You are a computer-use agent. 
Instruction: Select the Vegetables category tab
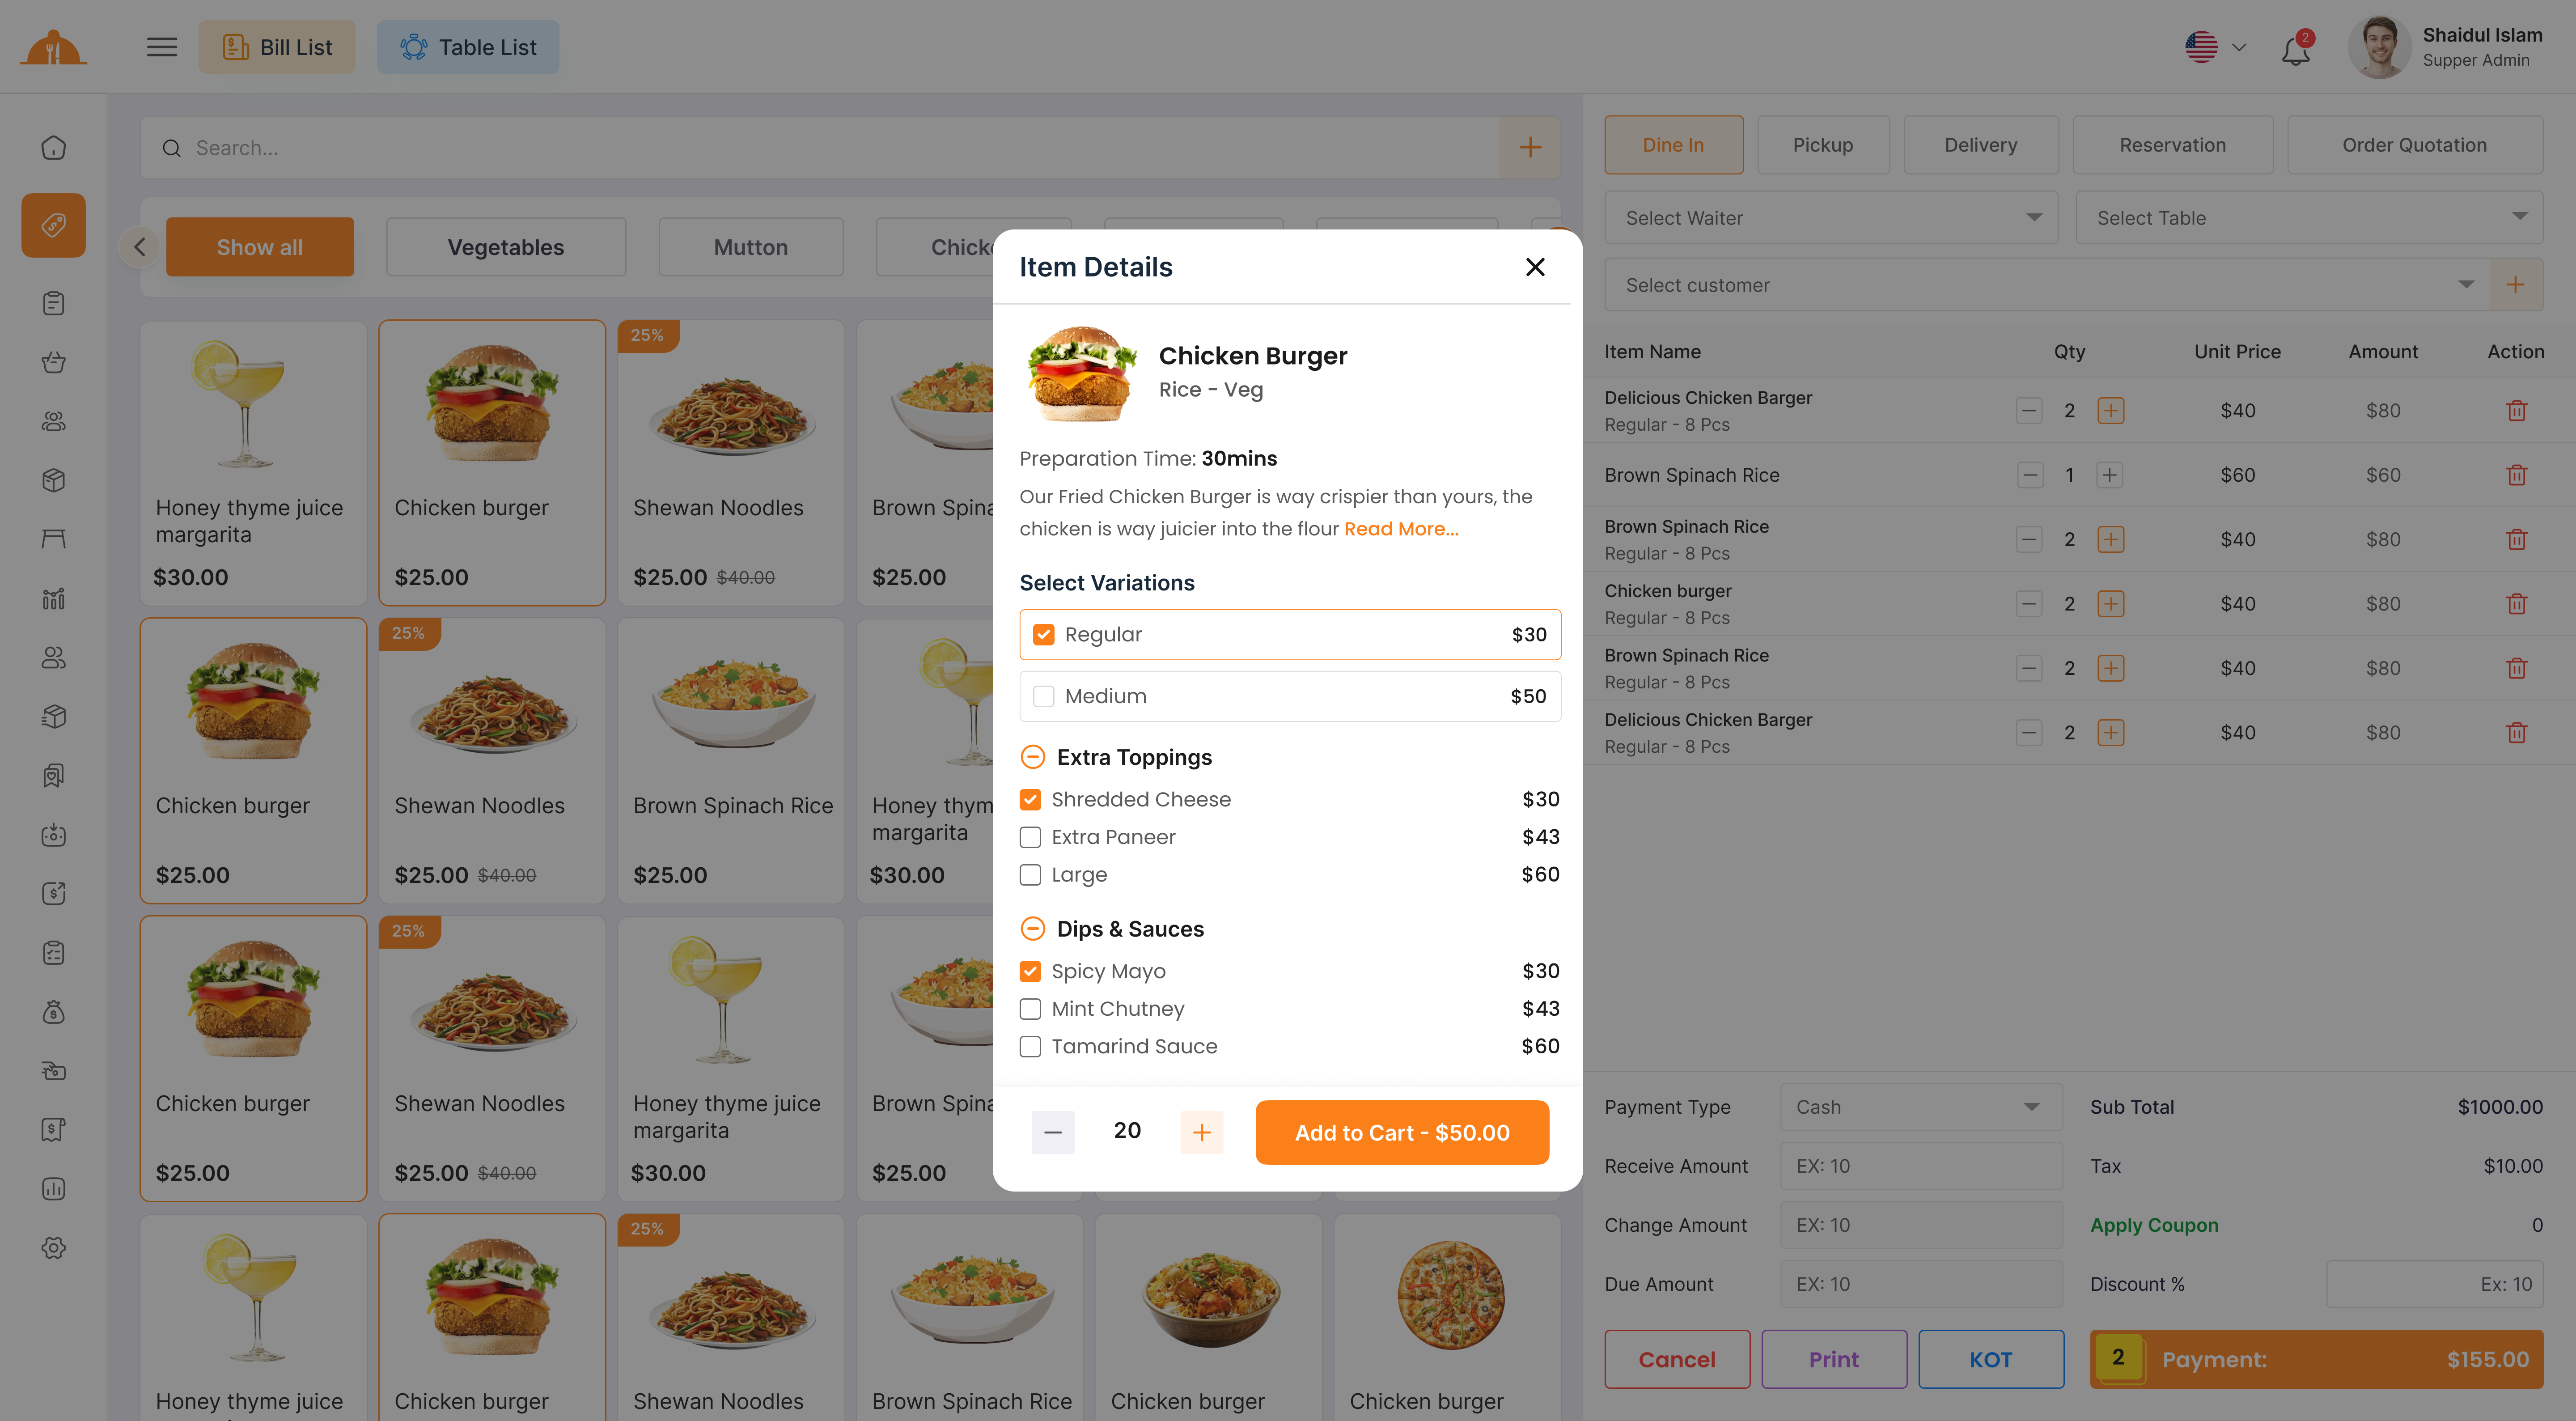tap(505, 247)
